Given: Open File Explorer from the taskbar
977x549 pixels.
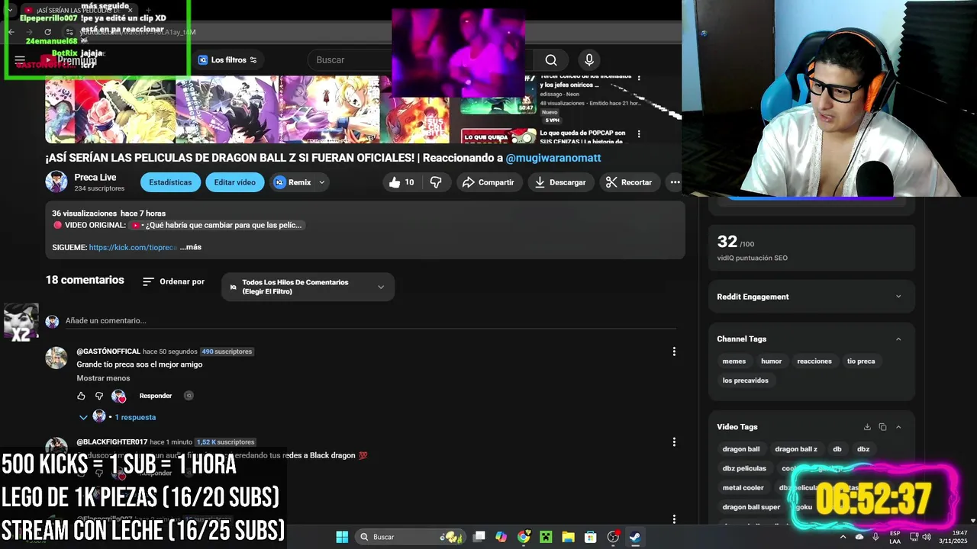Looking at the screenshot, I should (568, 537).
